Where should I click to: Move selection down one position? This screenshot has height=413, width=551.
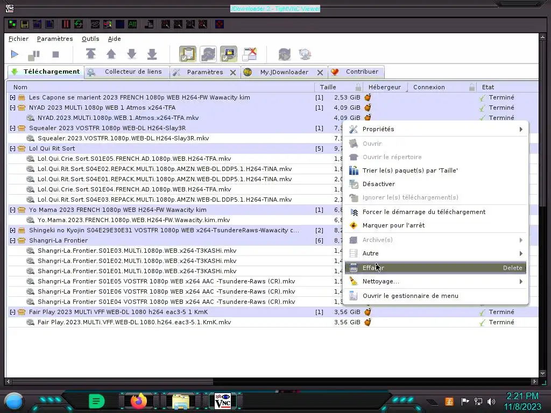pyautogui.click(x=132, y=54)
